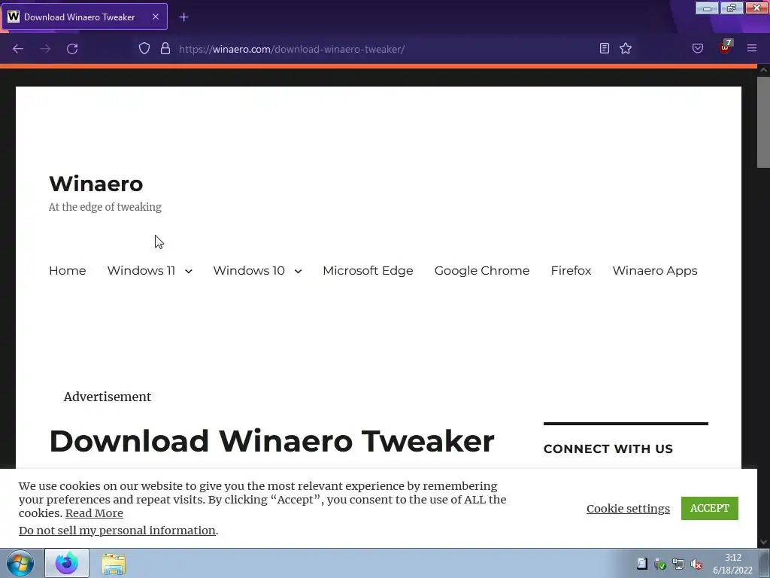770x578 pixels.
Task: Open the taskbar clock and date
Action: coord(732,564)
